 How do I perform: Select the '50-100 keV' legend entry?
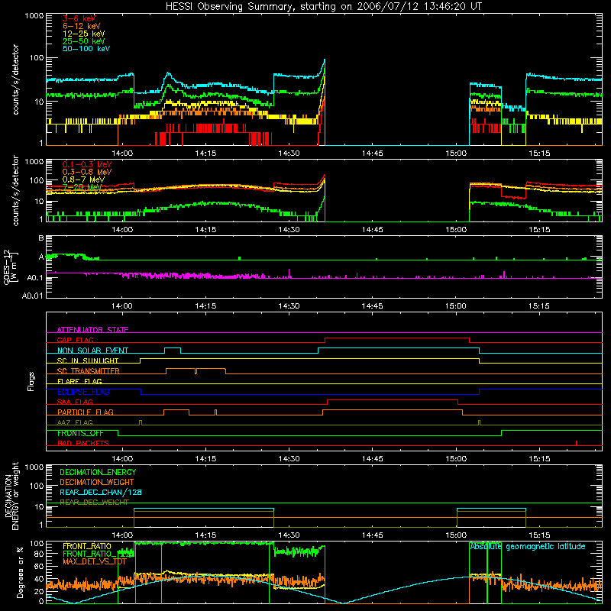pos(86,49)
